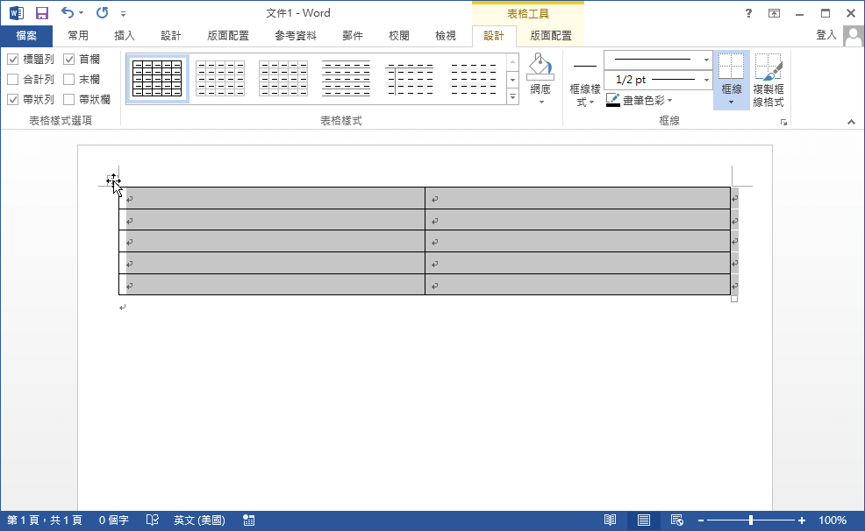The width and height of the screenshot is (865, 531).
Task: Open the 1/2 pt line weight dropdown
Action: pyautogui.click(x=706, y=80)
